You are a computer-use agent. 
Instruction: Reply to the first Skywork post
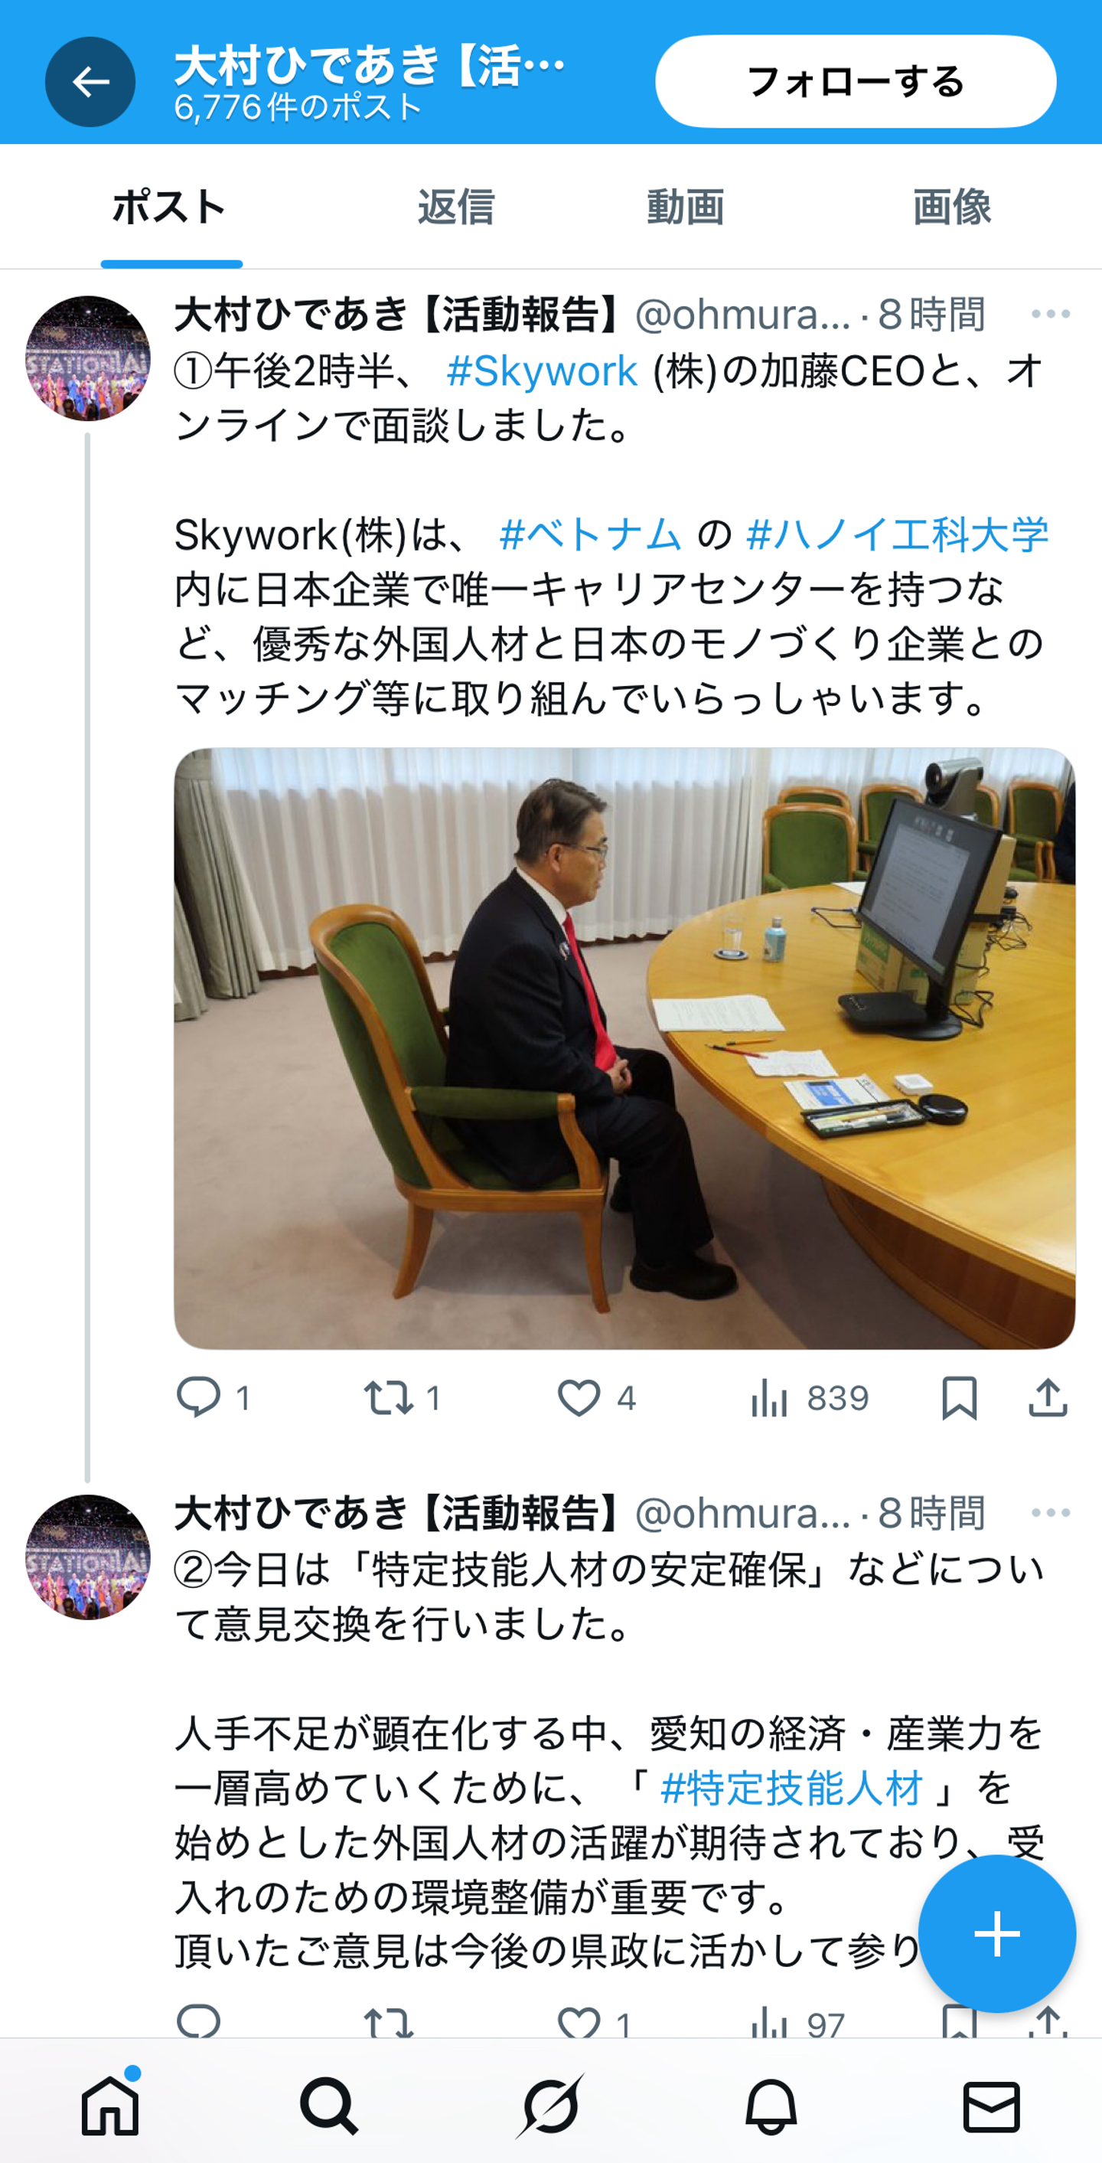click(x=199, y=1398)
